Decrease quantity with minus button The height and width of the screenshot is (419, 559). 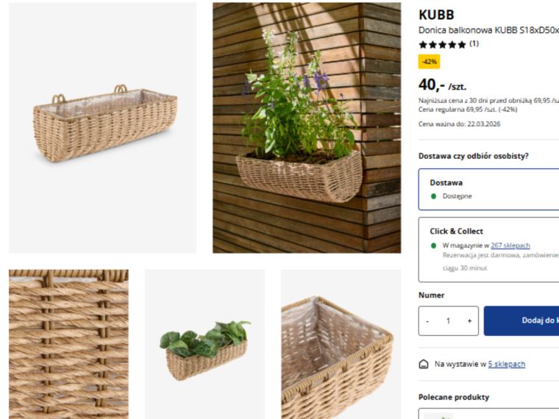tap(427, 321)
